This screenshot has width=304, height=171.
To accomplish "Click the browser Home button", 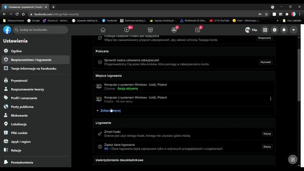I will pos(23,14).
